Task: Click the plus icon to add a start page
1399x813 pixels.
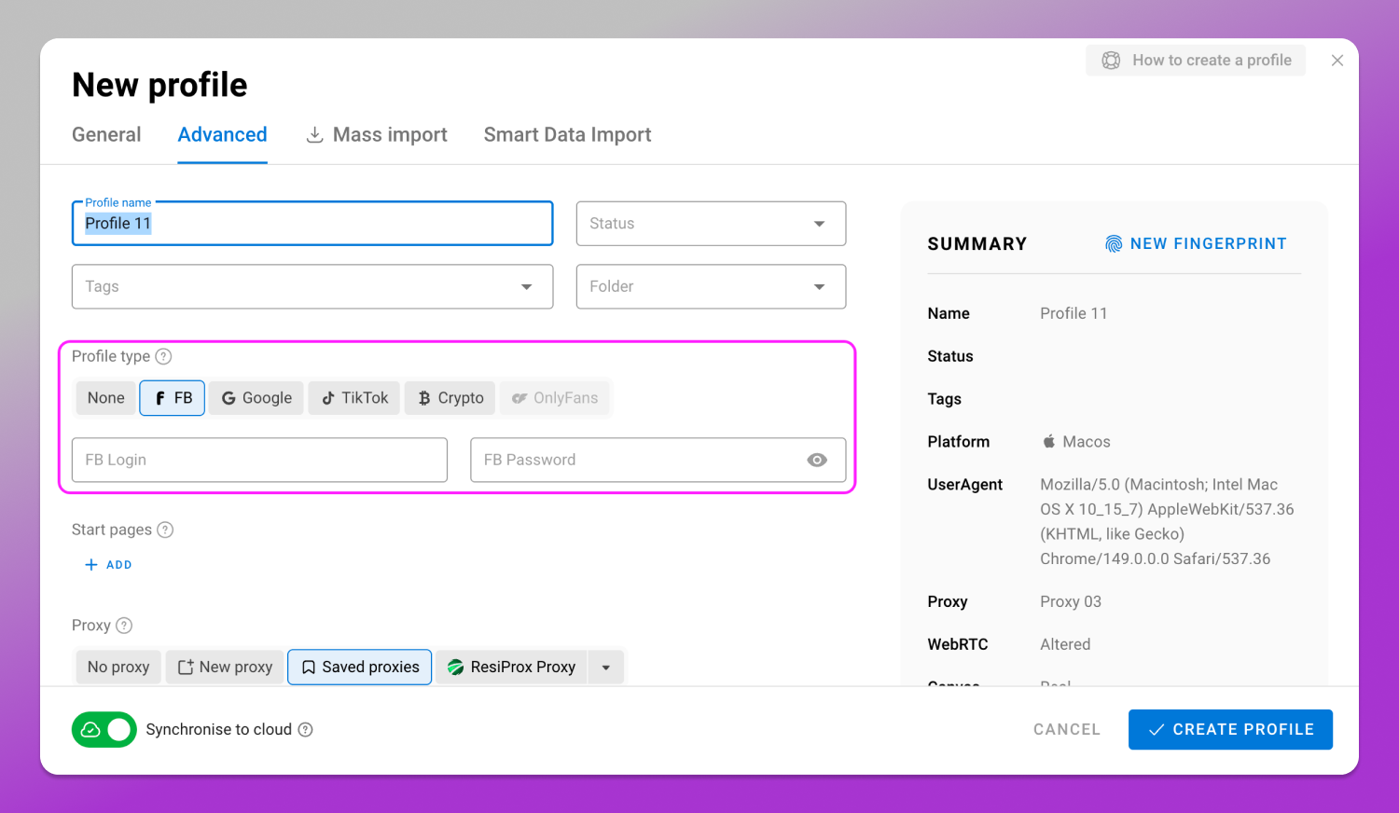Action: coord(91,565)
